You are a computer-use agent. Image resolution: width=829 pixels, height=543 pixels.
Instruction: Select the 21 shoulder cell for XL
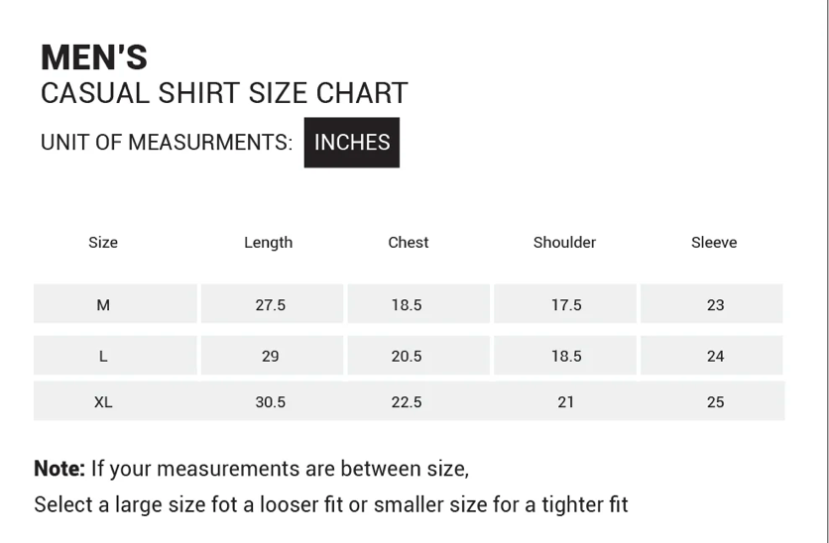(x=565, y=402)
